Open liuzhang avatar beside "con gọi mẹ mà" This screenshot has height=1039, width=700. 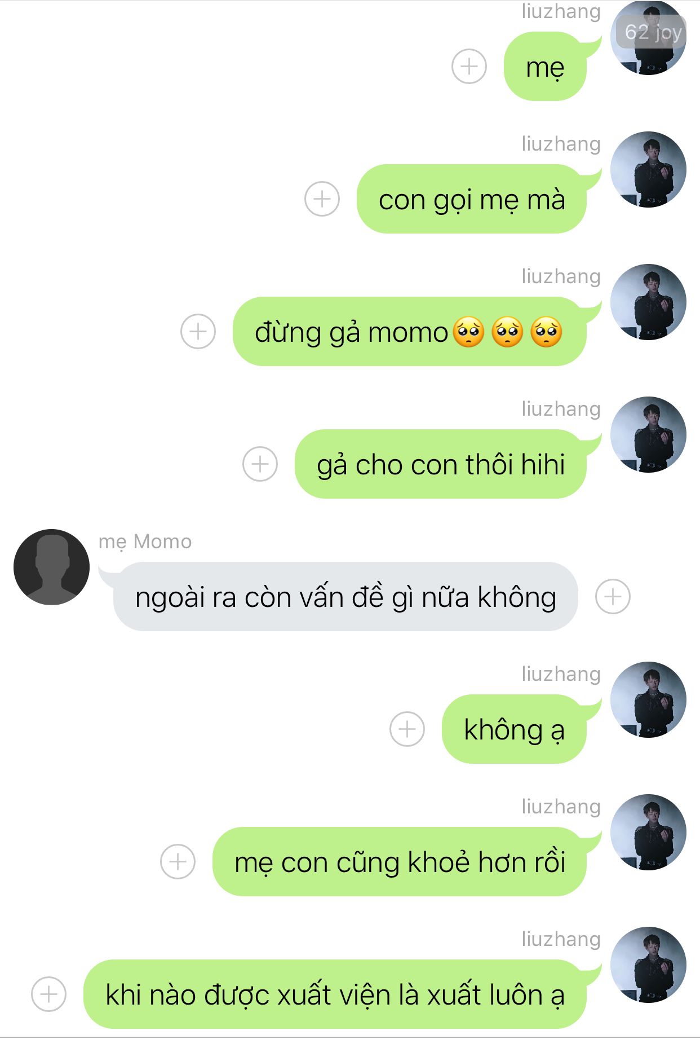(648, 170)
